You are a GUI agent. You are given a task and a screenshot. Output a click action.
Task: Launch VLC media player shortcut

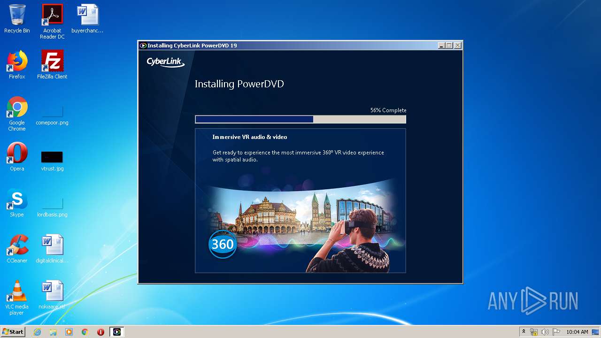click(17, 298)
